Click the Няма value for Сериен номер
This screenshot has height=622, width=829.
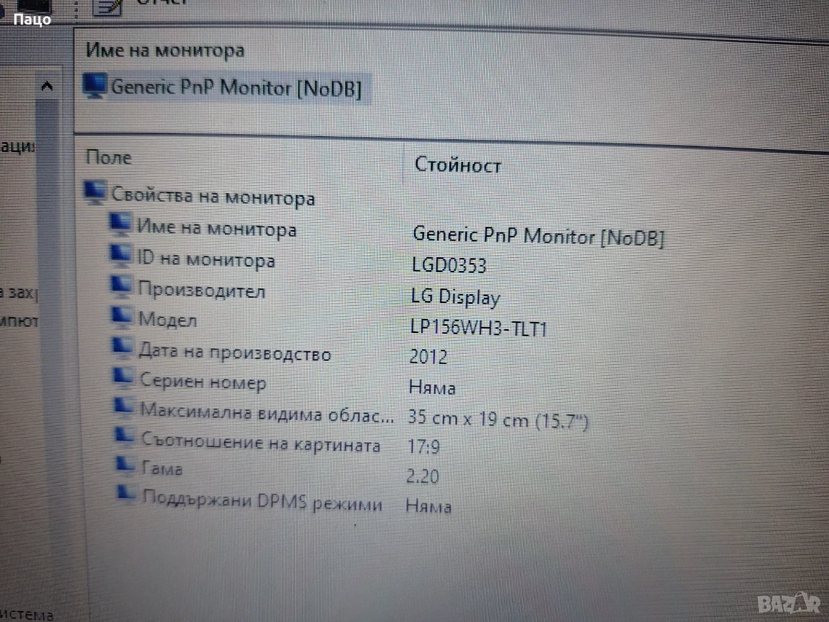432,387
